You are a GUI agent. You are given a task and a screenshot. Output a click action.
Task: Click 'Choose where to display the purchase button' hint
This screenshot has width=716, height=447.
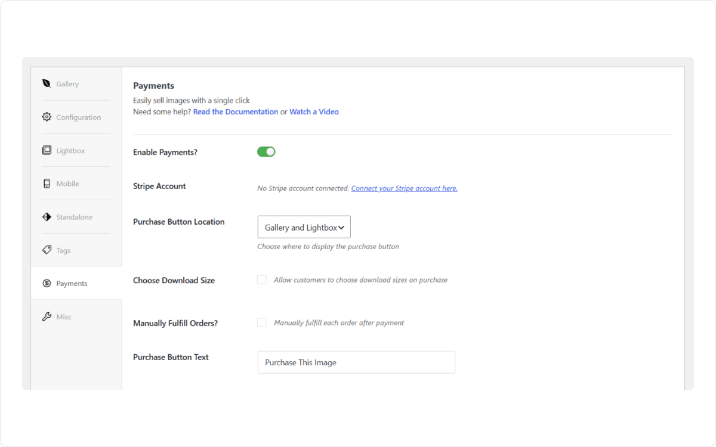tap(328, 246)
